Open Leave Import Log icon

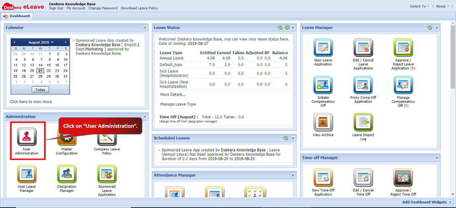[x=363, y=122]
